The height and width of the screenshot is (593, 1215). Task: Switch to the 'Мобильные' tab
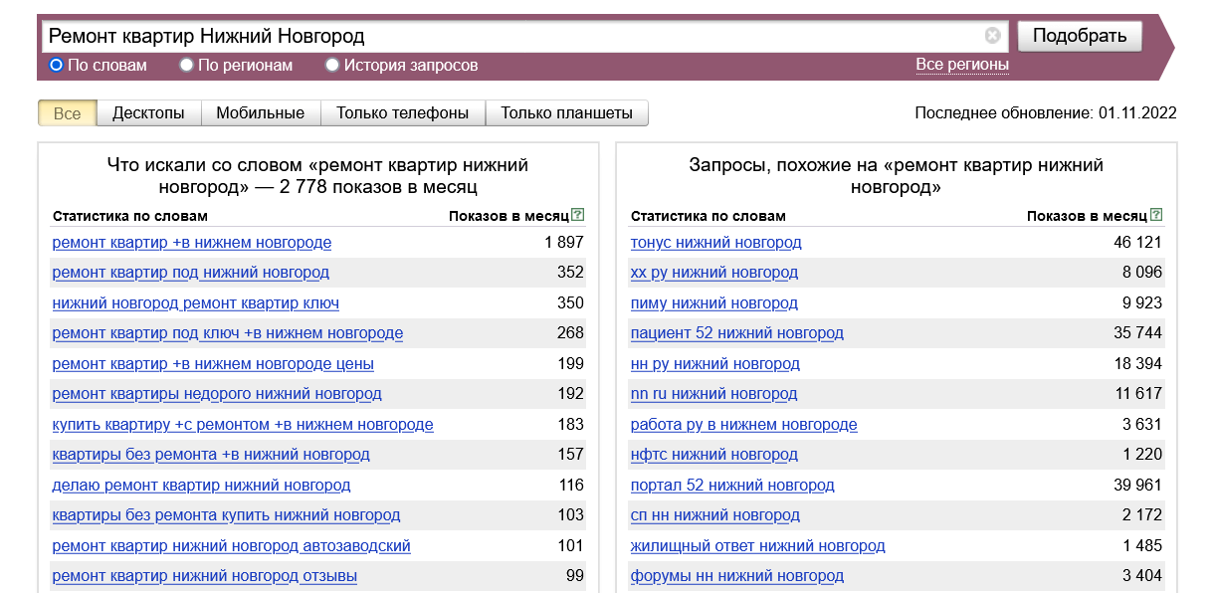(260, 113)
